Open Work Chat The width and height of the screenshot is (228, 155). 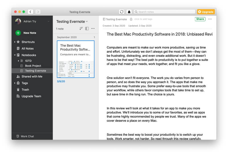[27, 136]
